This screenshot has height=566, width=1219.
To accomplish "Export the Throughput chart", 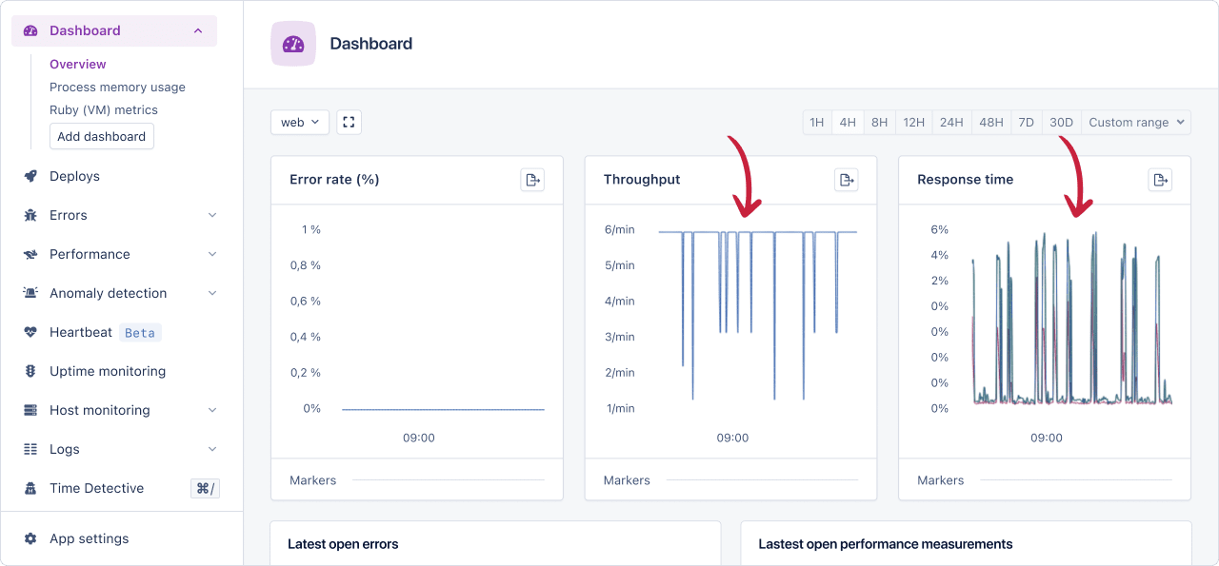I will pyautogui.click(x=847, y=179).
